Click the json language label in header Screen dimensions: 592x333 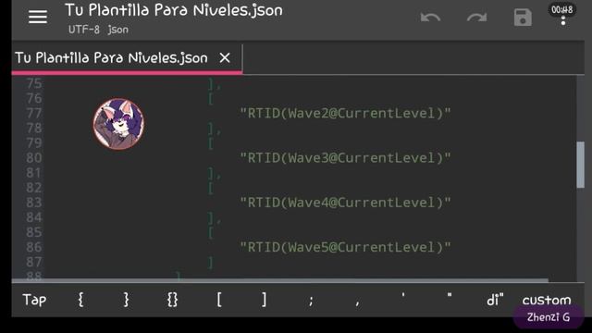[117, 30]
